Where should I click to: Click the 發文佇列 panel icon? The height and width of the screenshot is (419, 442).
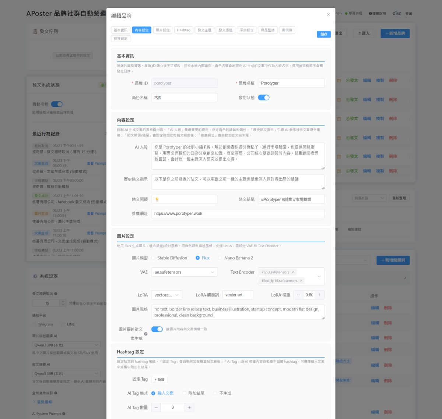point(35,32)
